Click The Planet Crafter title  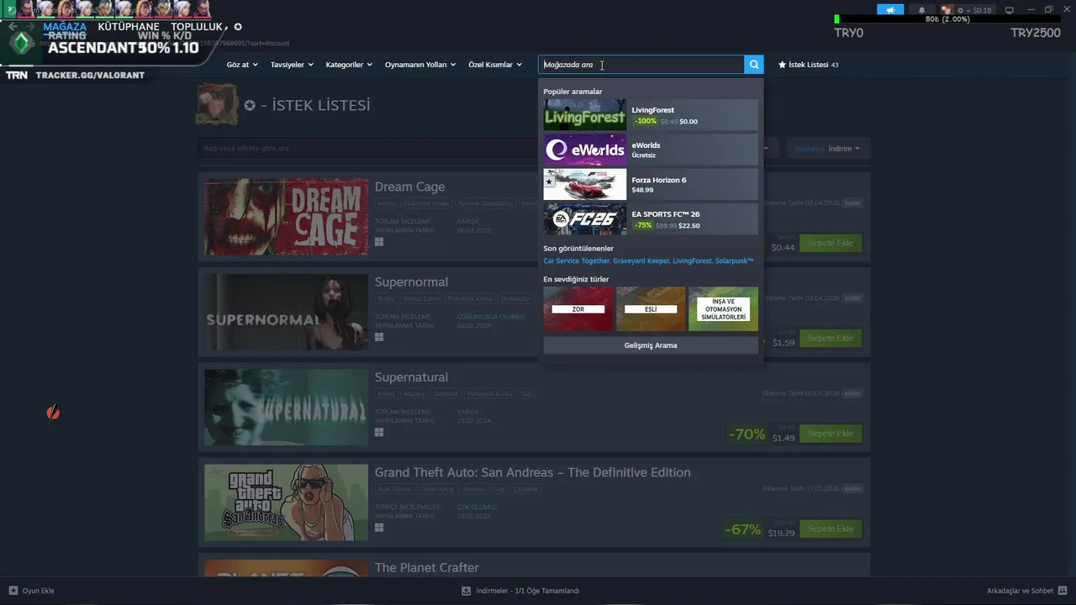pos(427,567)
